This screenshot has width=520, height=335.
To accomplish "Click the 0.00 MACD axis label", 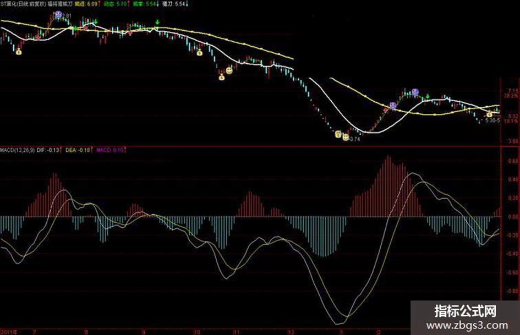I will click(513, 217).
